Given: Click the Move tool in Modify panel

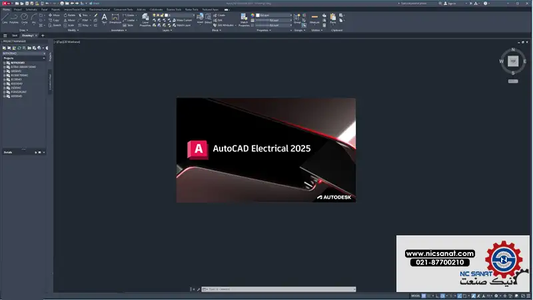Looking at the screenshot, I should pos(54,15).
